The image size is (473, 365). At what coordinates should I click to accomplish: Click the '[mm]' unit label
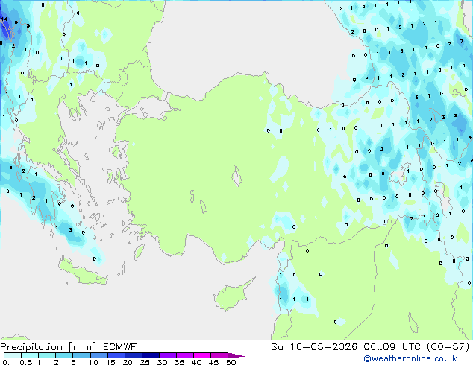(x=83, y=347)
